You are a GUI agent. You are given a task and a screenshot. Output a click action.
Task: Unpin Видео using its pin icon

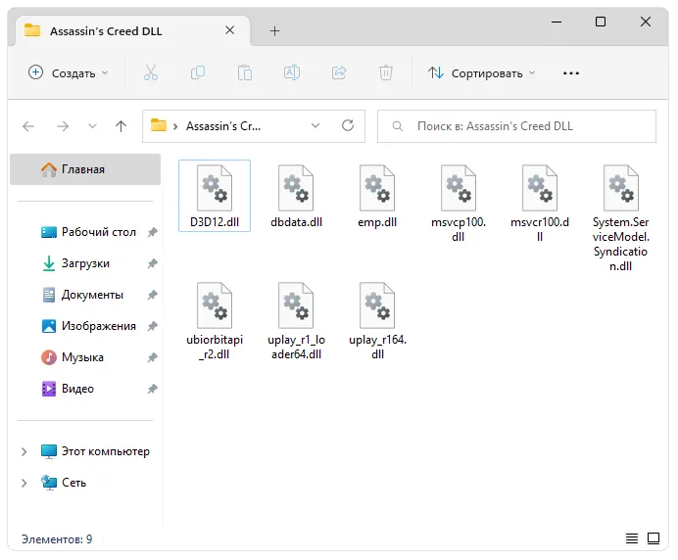pos(152,389)
